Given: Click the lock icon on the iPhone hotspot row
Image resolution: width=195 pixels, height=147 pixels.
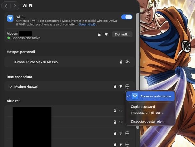Looking at the screenshot, I should coord(121,62).
